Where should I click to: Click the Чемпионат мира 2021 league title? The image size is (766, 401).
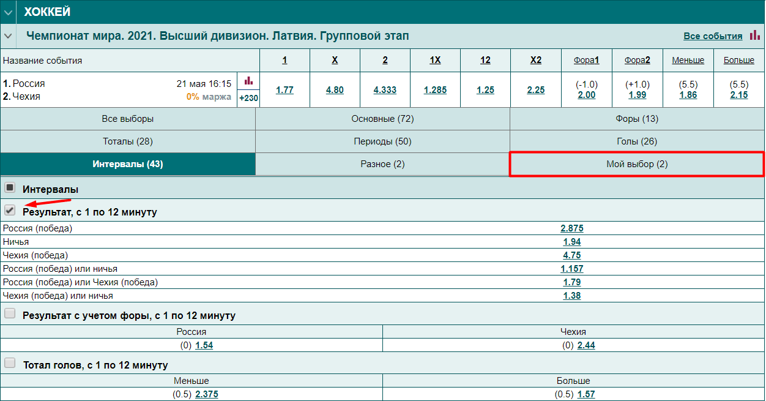218,36
